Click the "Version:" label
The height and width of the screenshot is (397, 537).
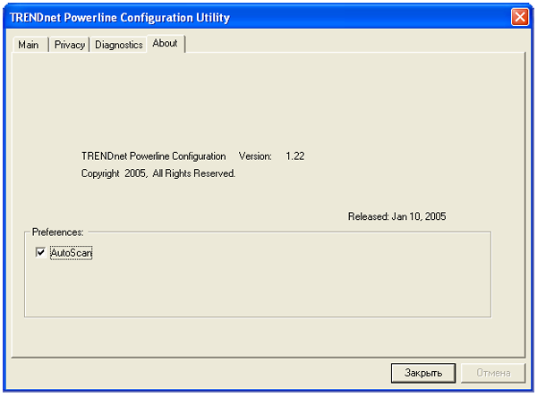[x=255, y=156]
